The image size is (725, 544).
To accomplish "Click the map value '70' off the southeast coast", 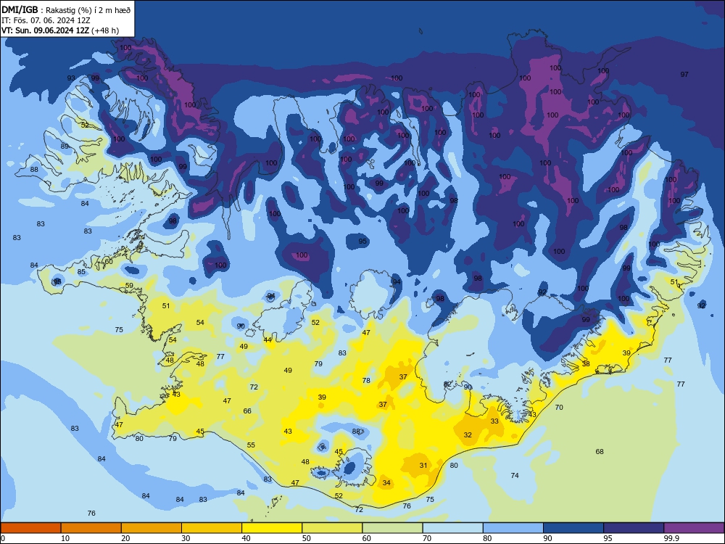I will click(559, 407).
